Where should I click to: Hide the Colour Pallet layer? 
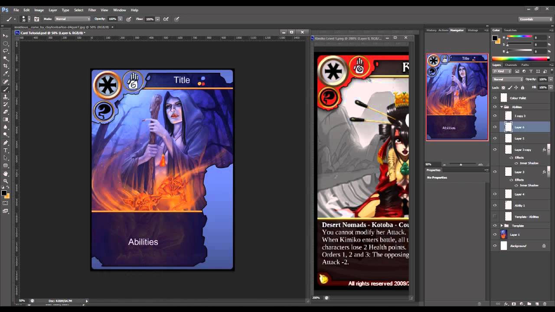click(x=495, y=98)
